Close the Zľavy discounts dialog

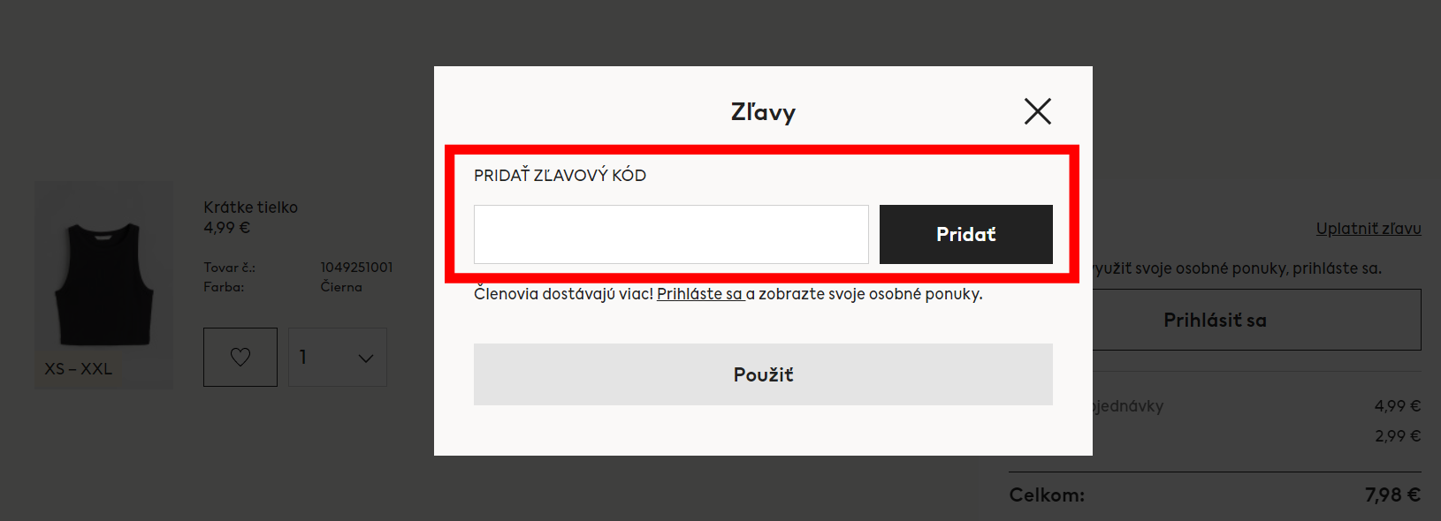pyautogui.click(x=1038, y=111)
